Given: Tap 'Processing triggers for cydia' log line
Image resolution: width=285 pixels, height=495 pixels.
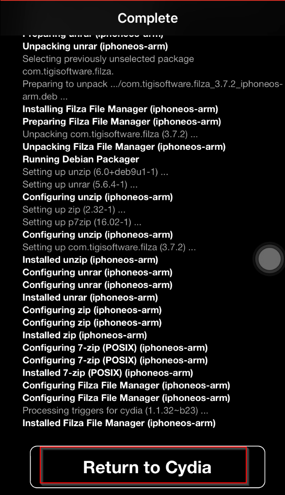Looking at the screenshot, I should [115, 410].
